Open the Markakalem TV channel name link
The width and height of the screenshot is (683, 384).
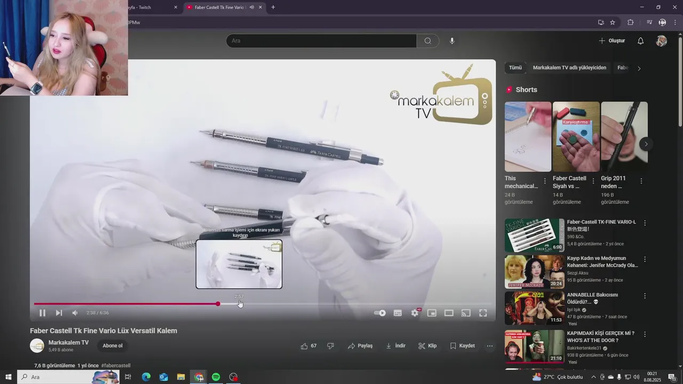[x=68, y=342]
